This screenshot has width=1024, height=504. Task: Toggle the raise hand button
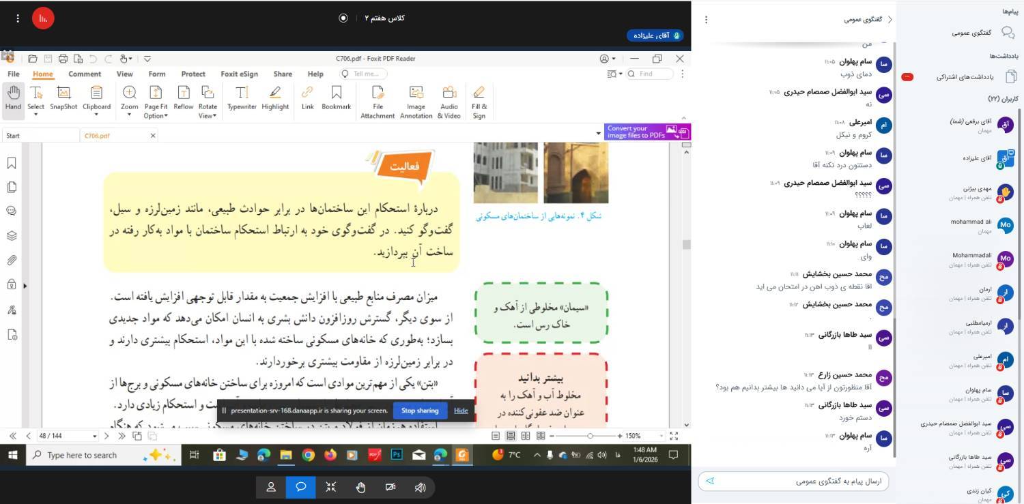(x=360, y=487)
